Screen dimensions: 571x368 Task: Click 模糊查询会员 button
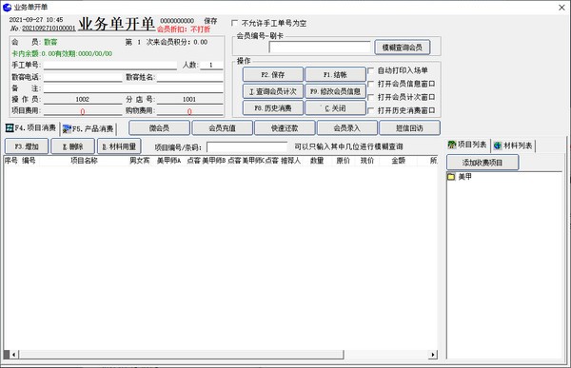tap(403, 48)
